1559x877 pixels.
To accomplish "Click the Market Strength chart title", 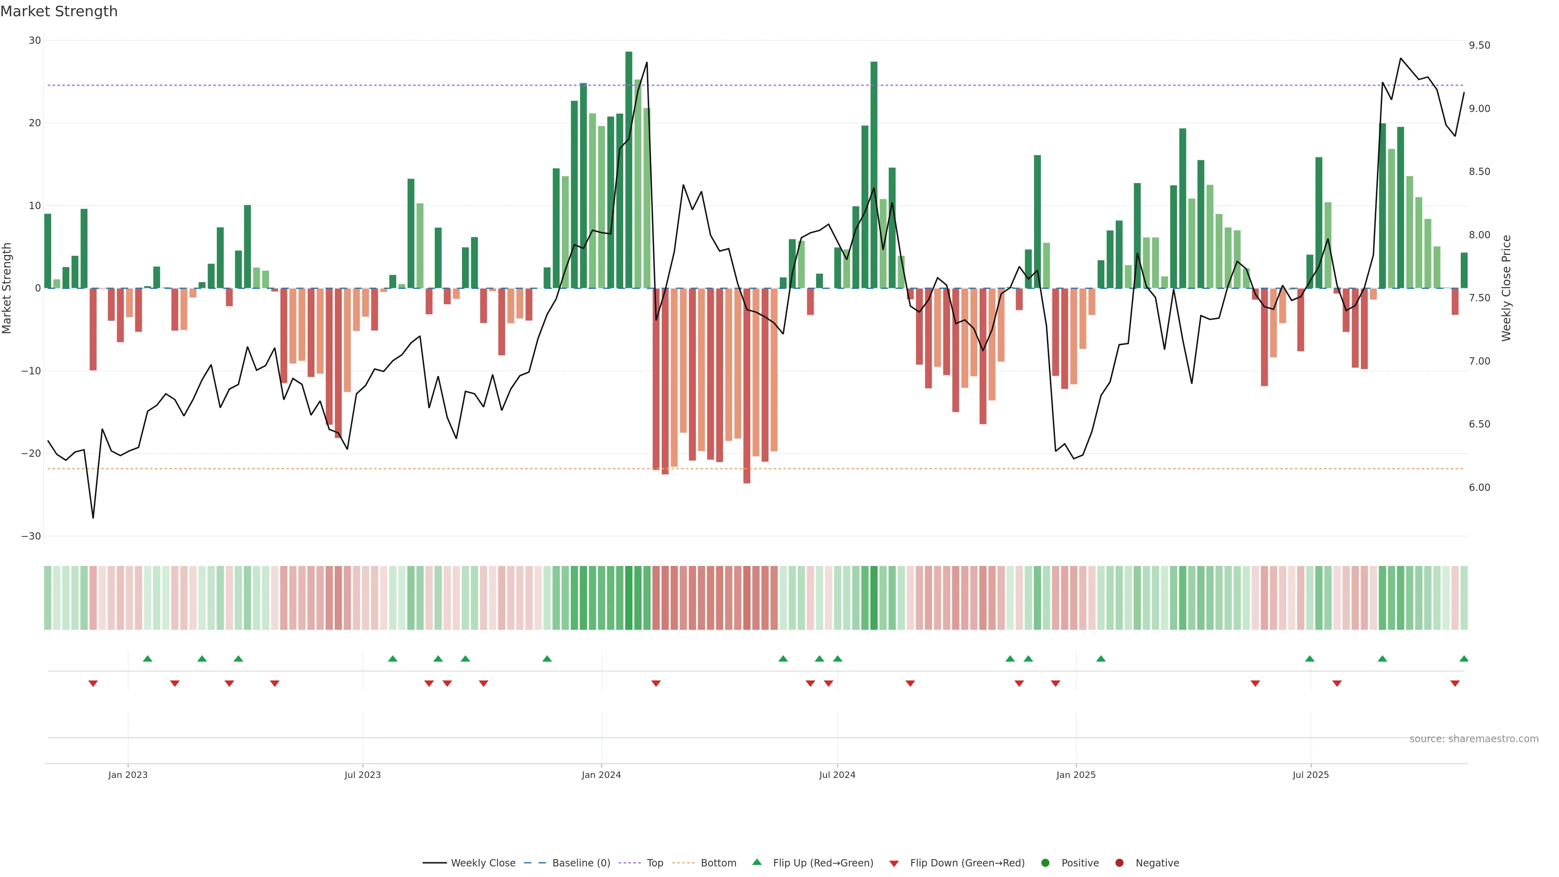I will point(59,11).
